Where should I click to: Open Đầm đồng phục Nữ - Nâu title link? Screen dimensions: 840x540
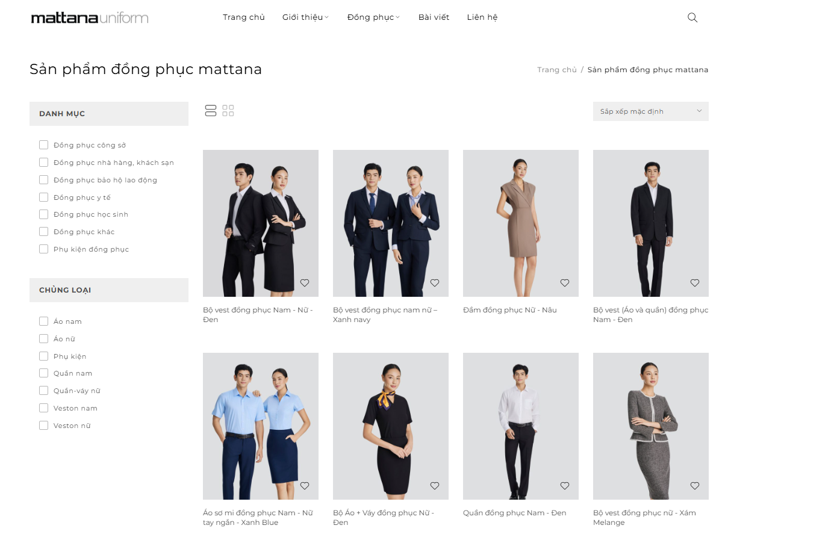[510, 310]
